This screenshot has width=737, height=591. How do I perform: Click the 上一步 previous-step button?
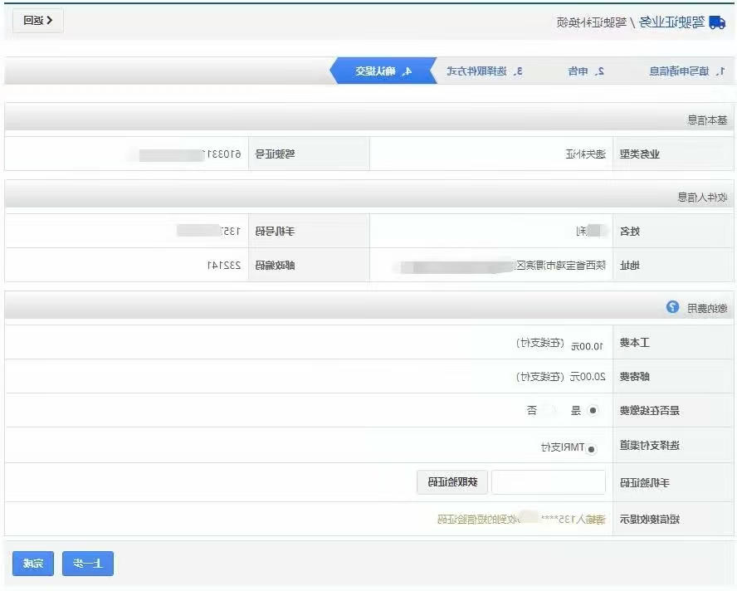click(x=88, y=564)
